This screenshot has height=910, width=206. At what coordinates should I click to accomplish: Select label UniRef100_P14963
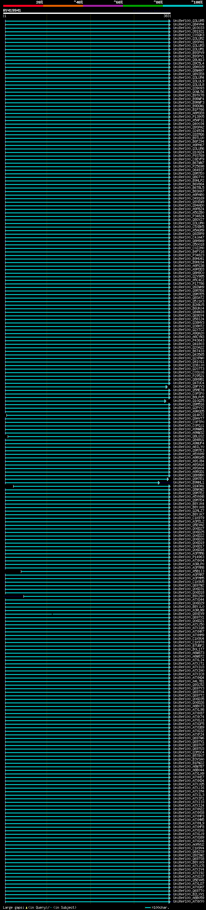188,557
